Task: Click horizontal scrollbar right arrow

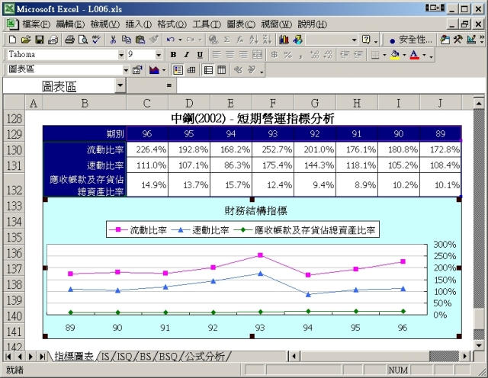Action: (465, 356)
